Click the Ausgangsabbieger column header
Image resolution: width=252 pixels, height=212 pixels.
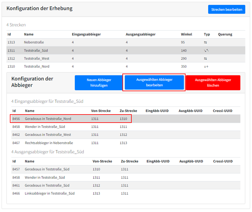(141, 34)
